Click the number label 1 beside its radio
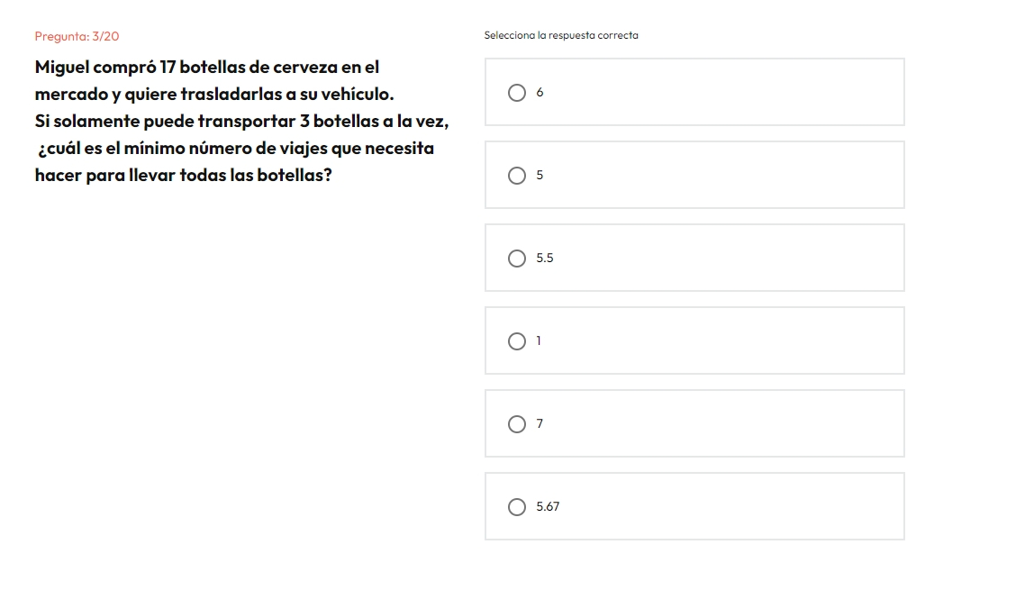 [x=539, y=340]
